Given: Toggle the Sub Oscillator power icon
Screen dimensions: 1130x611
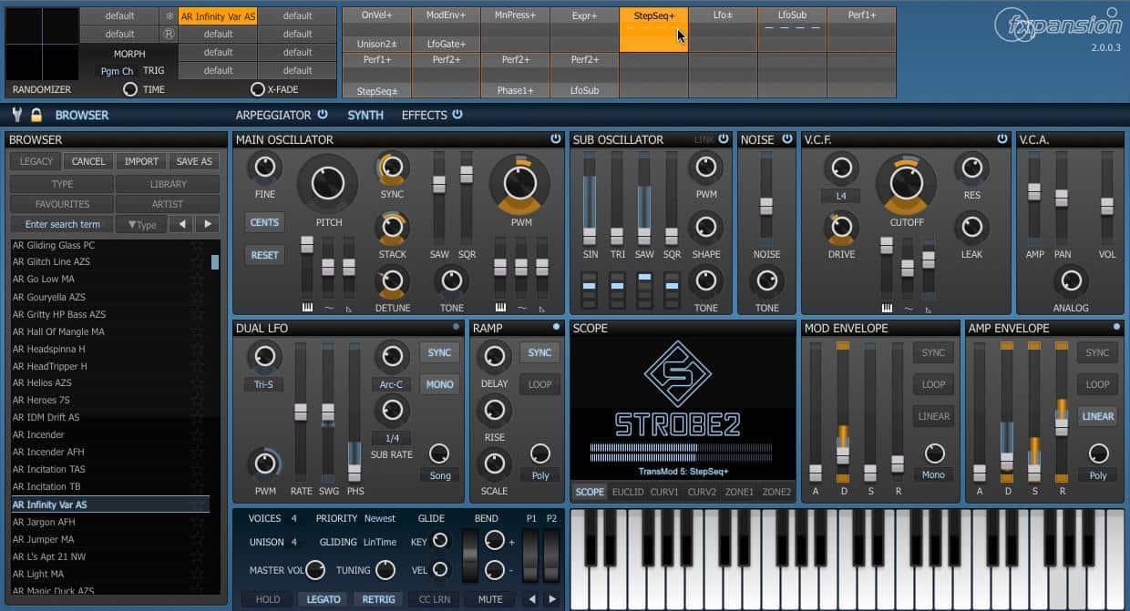Looking at the screenshot, I should [724, 139].
